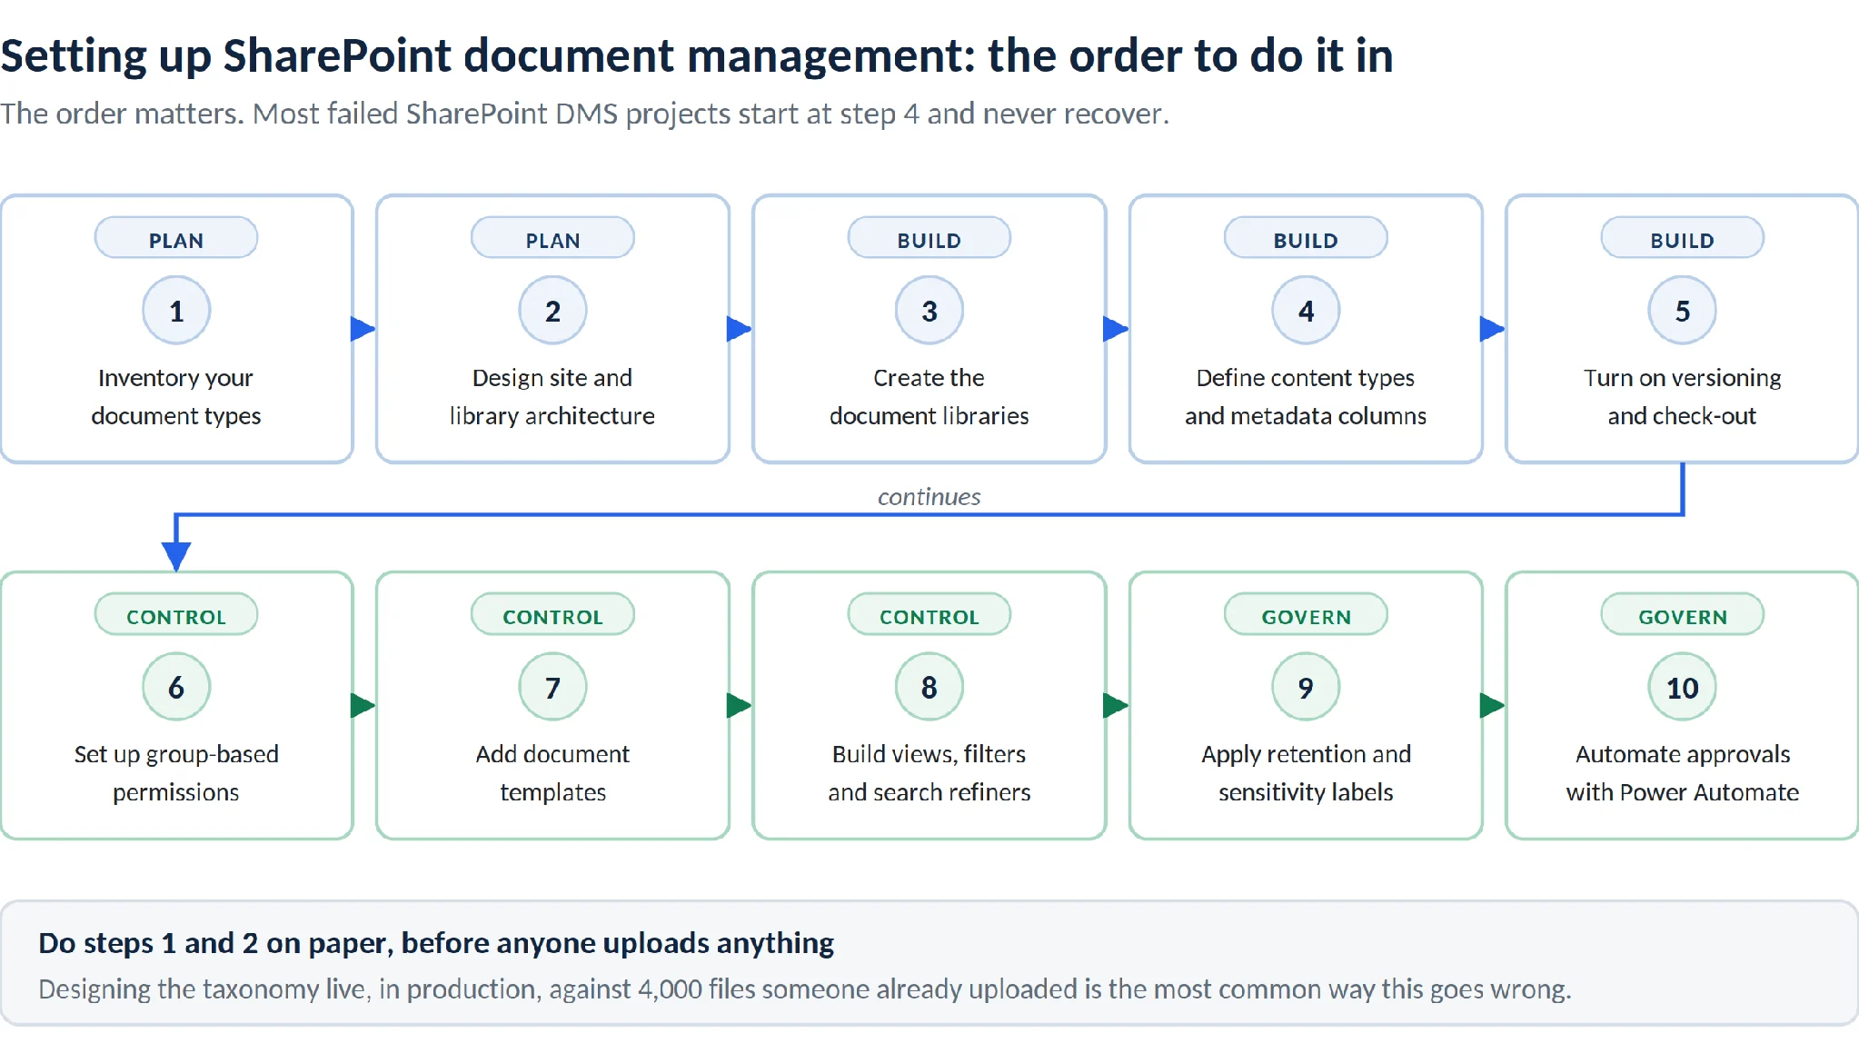Select 'Automate approvals with Power Automate' text

pyautogui.click(x=1683, y=773)
